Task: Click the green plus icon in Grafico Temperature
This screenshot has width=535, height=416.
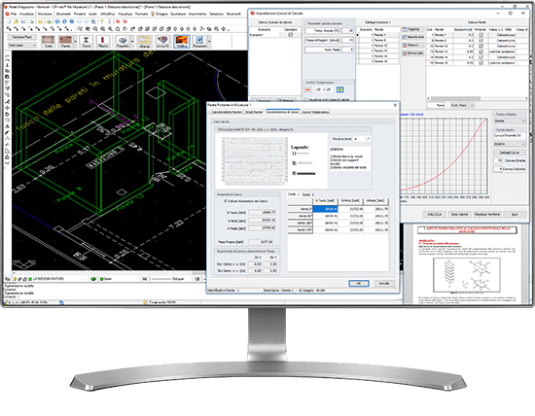Action: pos(340,89)
